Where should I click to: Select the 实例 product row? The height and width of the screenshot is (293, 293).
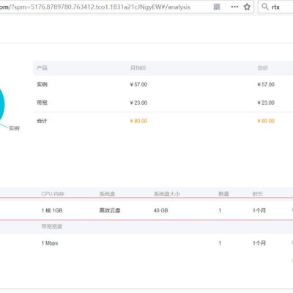coord(163,84)
